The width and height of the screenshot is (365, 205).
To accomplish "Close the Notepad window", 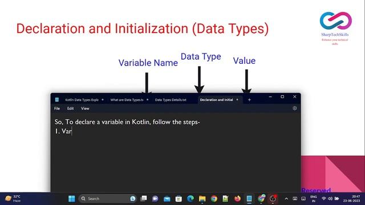I will coord(294,97).
